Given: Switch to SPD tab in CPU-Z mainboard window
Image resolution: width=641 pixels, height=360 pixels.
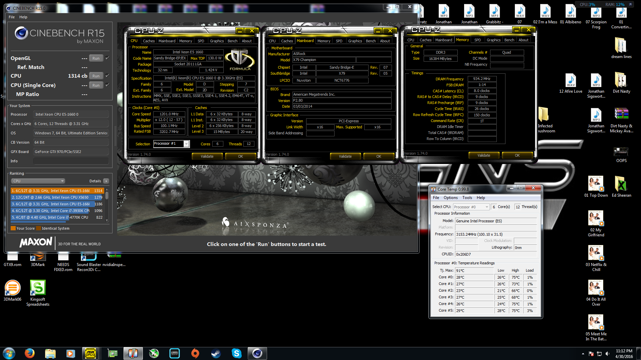Looking at the screenshot, I should 339,41.
